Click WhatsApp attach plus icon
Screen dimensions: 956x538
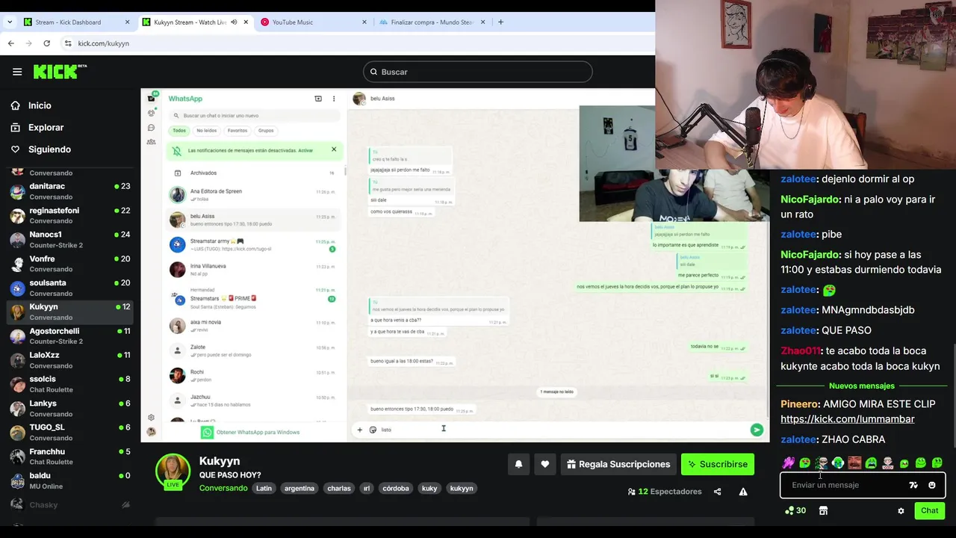(x=359, y=430)
